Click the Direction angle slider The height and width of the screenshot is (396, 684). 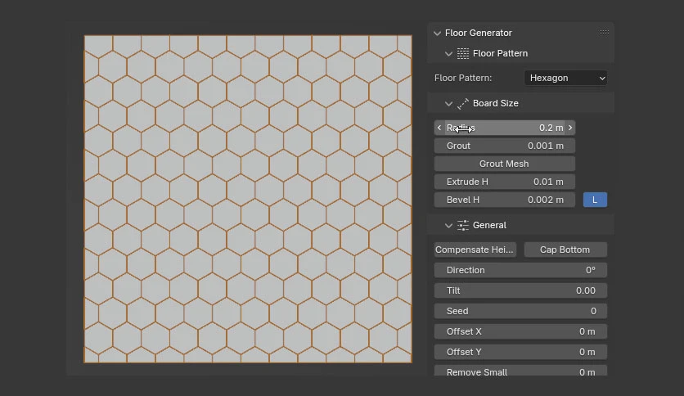(520, 270)
